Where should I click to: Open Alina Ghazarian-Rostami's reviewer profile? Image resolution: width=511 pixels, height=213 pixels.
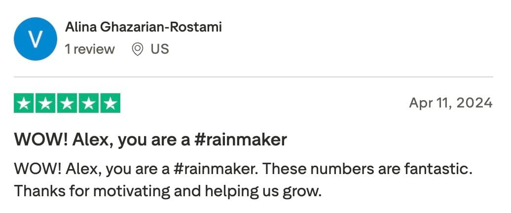[x=144, y=27]
